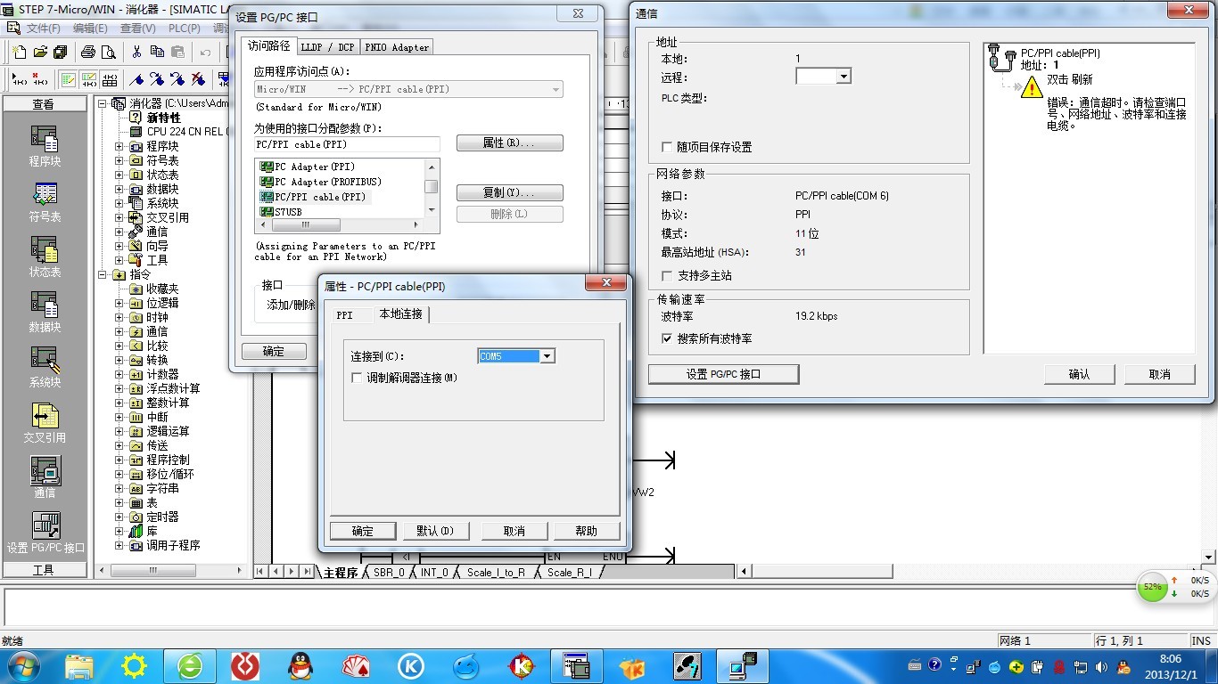Click the Copy toolbar icon

click(x=157, y=52)
